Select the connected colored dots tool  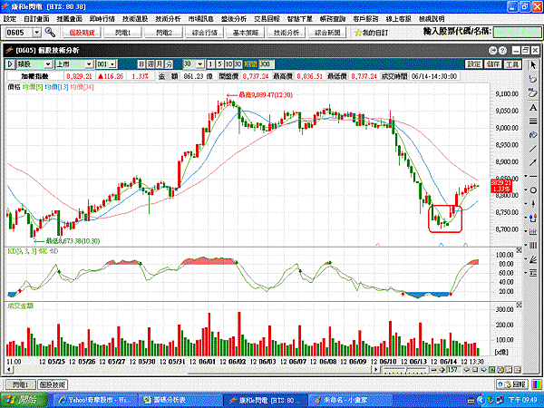point(534,218)
